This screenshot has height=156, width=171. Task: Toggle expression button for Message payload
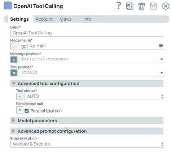click(14, 60)
